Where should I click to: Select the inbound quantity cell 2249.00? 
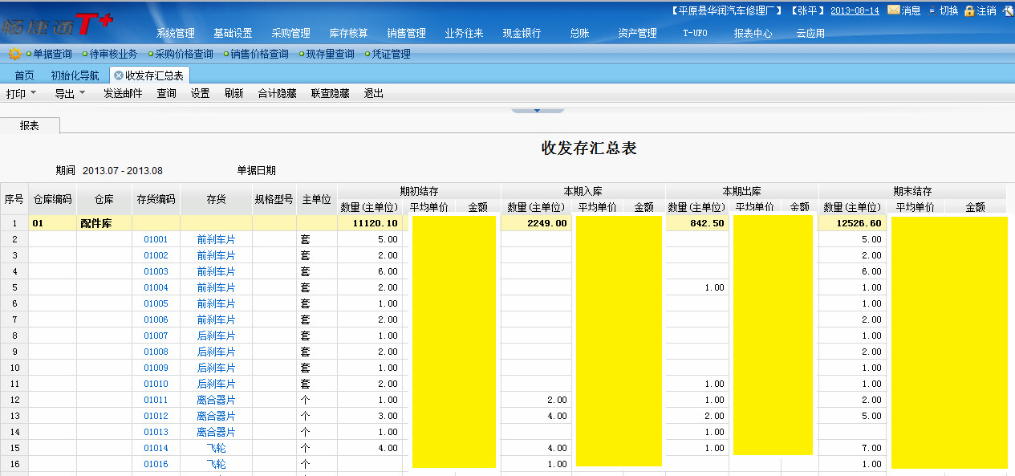point(536,223)
